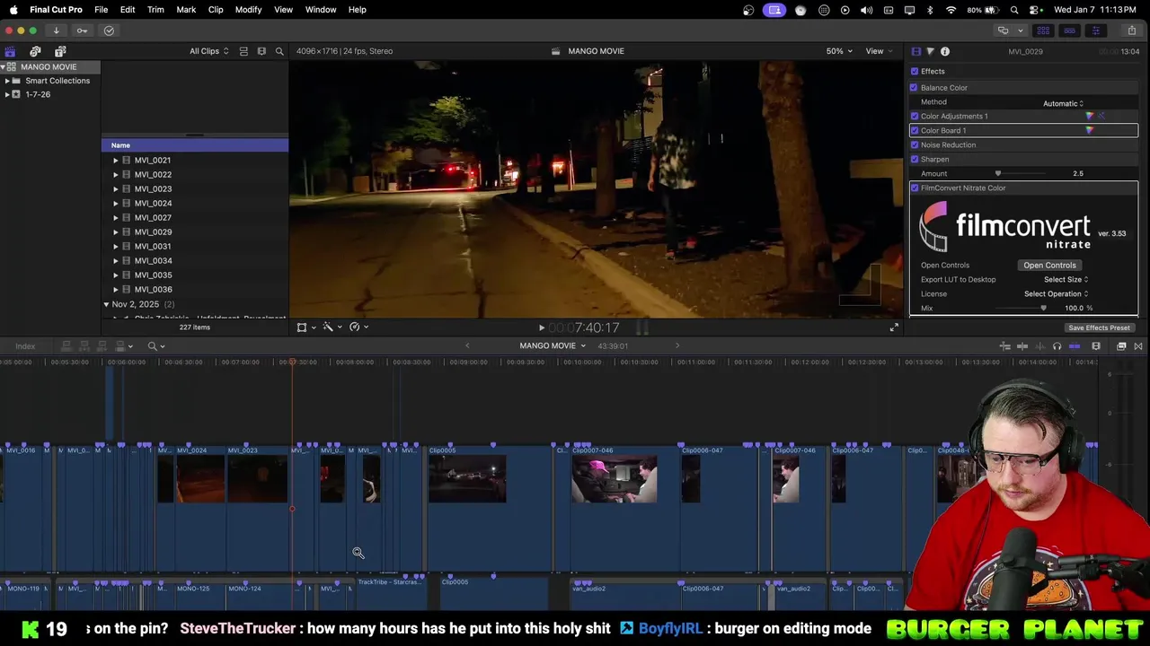
Task: Open the viewer View options dropdown
Action: 878,51
